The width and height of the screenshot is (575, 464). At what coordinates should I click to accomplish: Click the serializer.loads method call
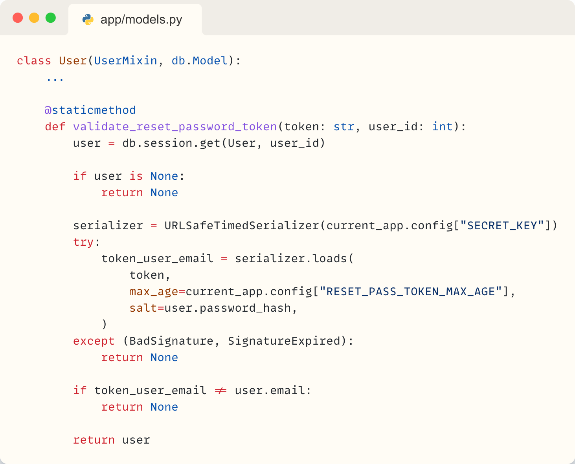[290, 259]
